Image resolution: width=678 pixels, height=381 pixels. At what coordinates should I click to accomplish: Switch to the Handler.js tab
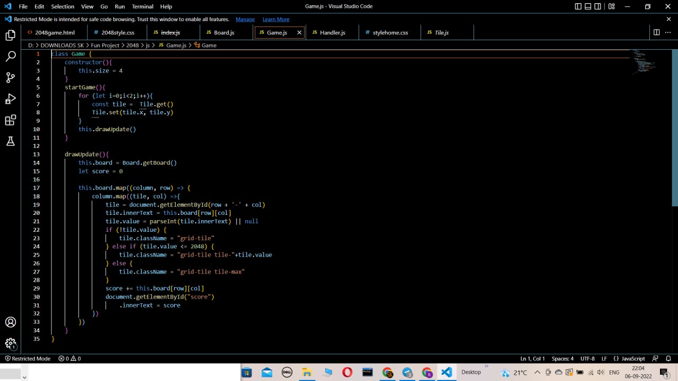pyautogui.click(x=332, y=32)
